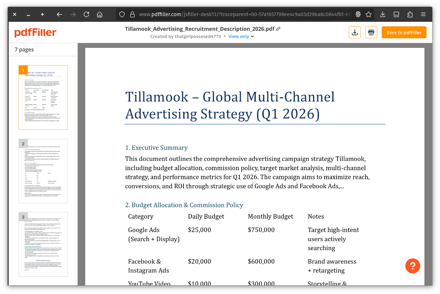Viewport: 440px width, 294px height.
Task: Open the orange help question mark button
Action: pyautogui.click(x=413, y=266)
